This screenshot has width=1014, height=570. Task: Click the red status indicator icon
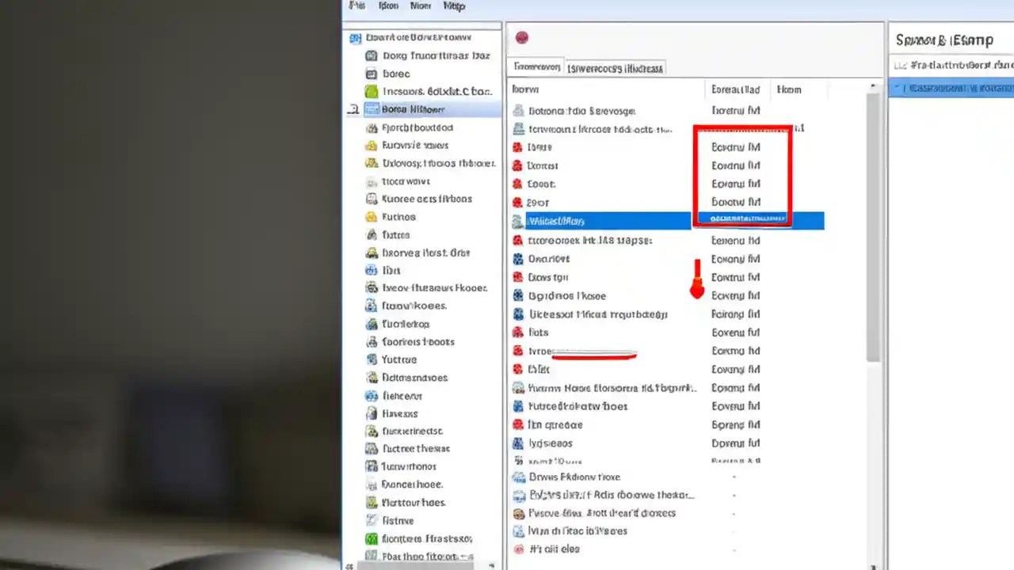522,37
